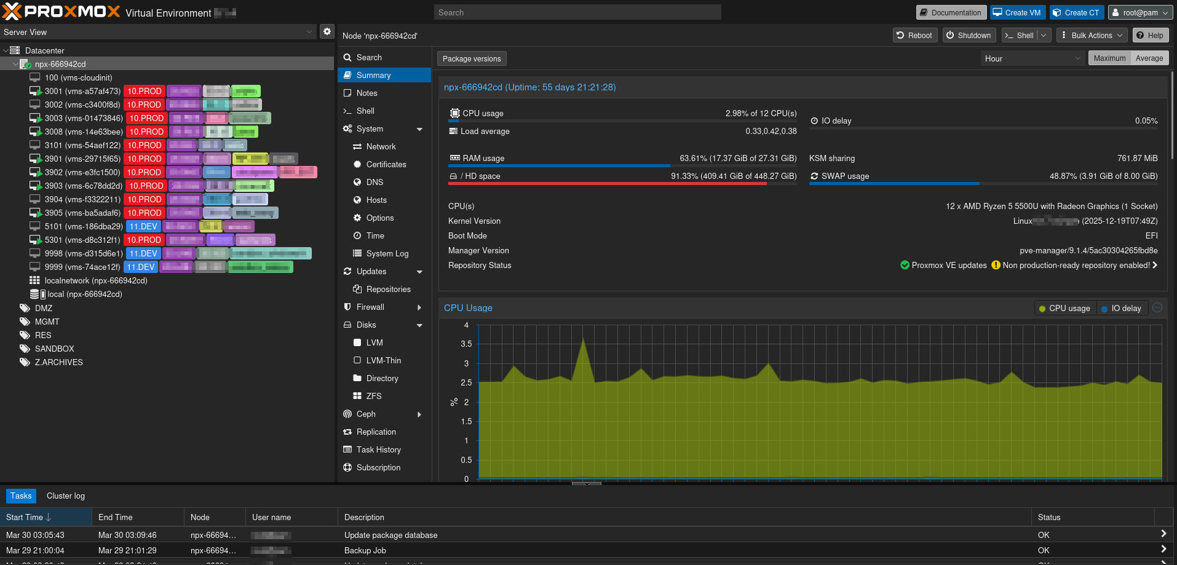The width and height of the screenshot is (1177, 565).
Task: Collapse the Datacenter tree node
Action: click(6, 50)
